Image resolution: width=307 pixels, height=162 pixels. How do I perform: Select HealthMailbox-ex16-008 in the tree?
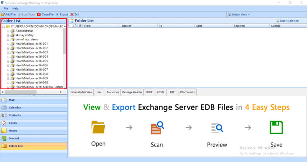32,74
